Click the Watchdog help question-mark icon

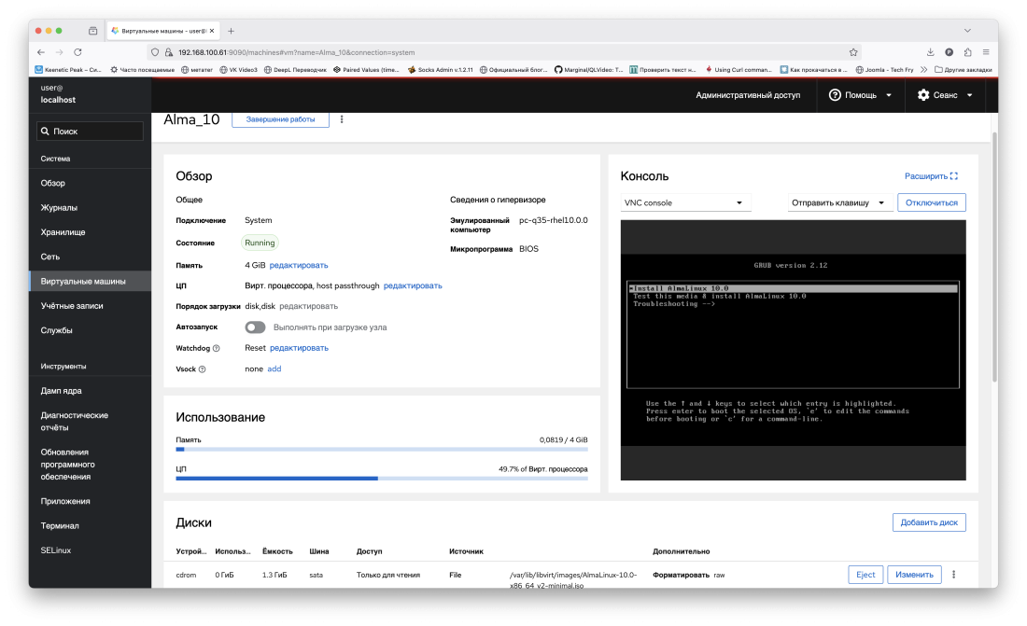(x=216, y=348)
